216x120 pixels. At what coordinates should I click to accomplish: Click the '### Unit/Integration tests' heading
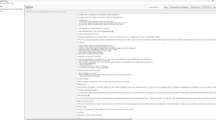point(86,101)
